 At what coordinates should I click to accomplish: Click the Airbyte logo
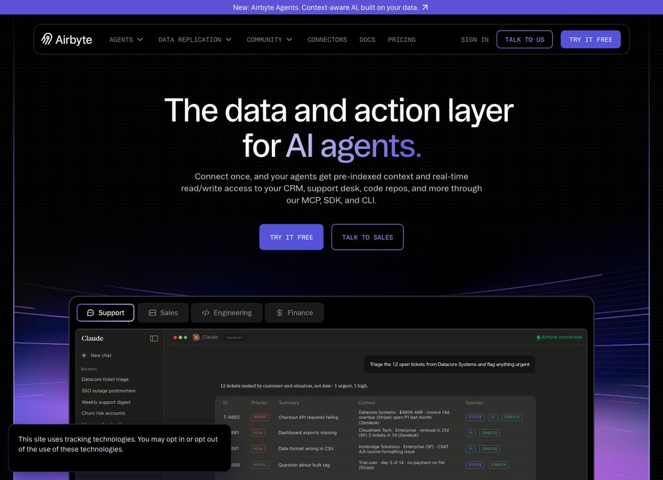pos(67,39)
